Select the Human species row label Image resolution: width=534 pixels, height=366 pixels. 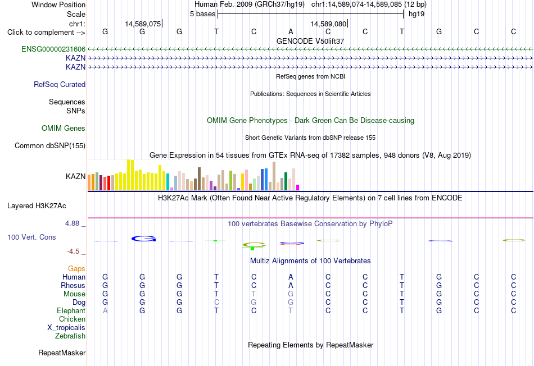click(74, 277)
